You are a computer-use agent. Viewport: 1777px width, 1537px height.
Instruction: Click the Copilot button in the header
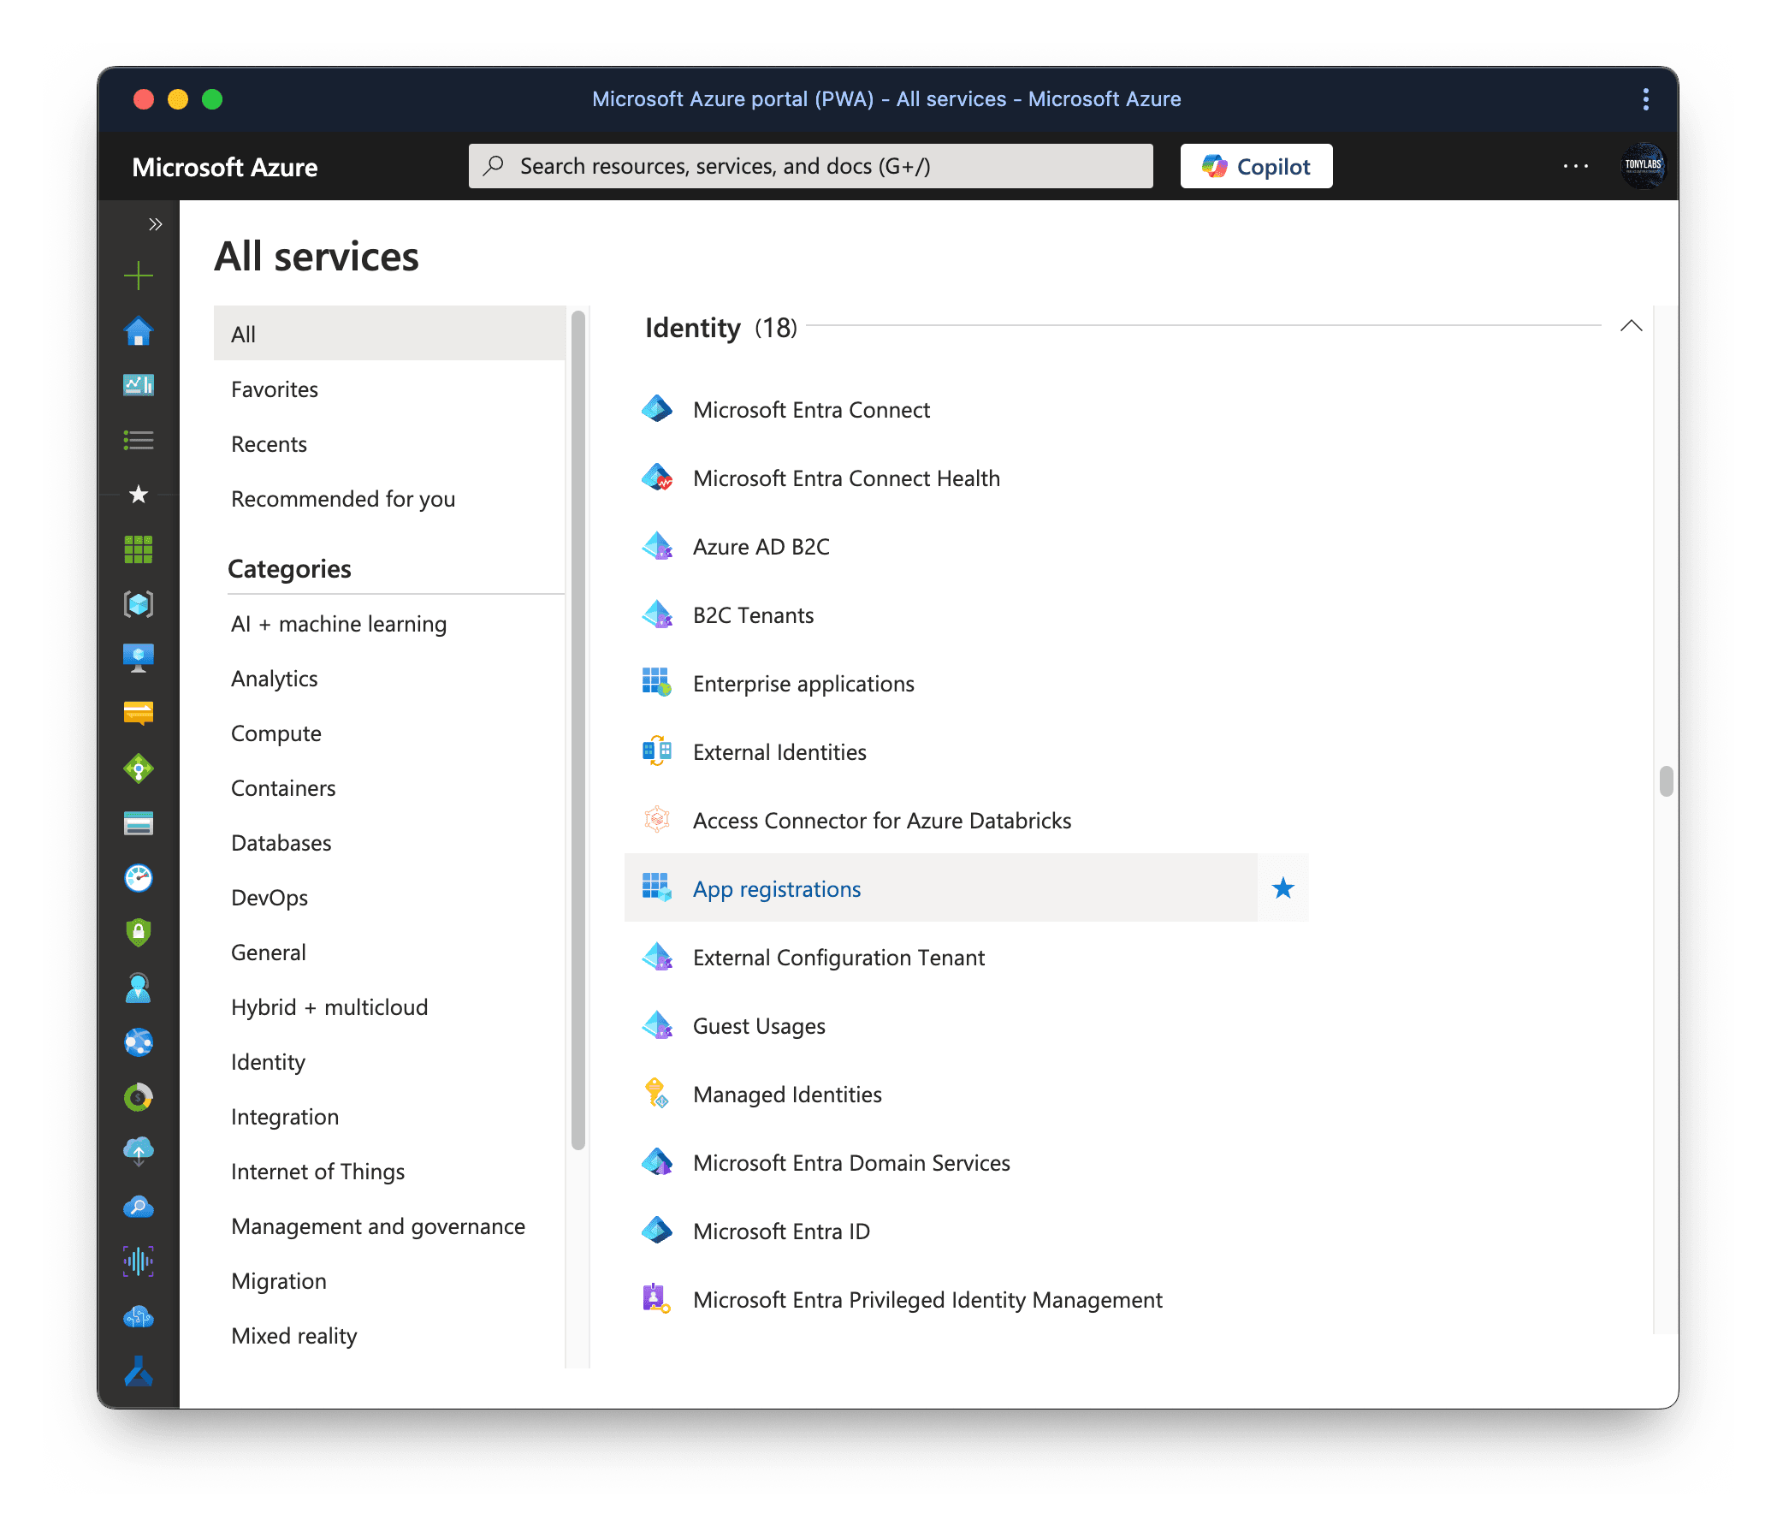(1256, 166)
